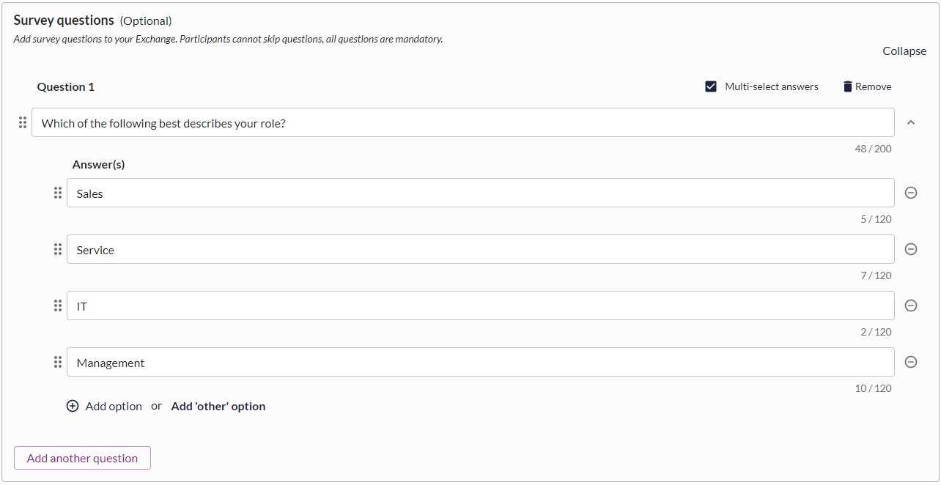The height and width of the screenshot is (485, 941).
Task: Click the plus circle icon for Add option
Action: click(x=73, y=406)
